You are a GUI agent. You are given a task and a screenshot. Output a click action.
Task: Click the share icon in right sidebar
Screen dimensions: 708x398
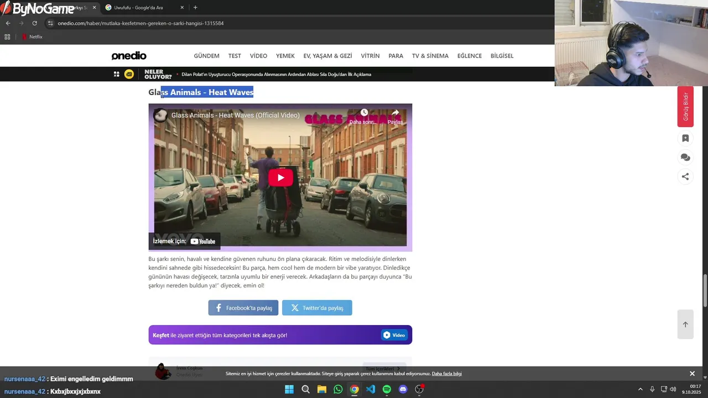[x=685, y=177]
